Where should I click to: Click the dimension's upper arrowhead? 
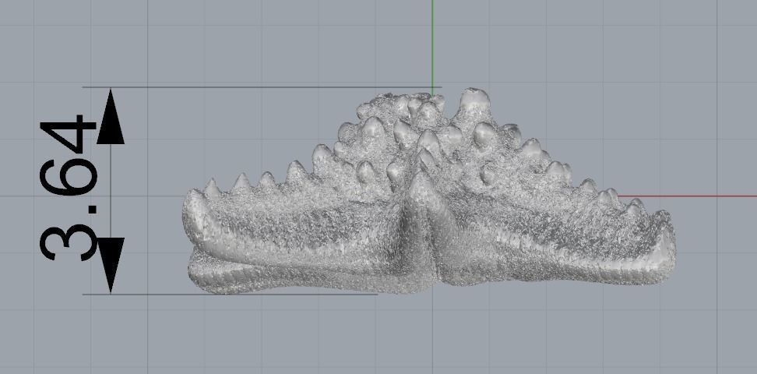tap(111, 116)
